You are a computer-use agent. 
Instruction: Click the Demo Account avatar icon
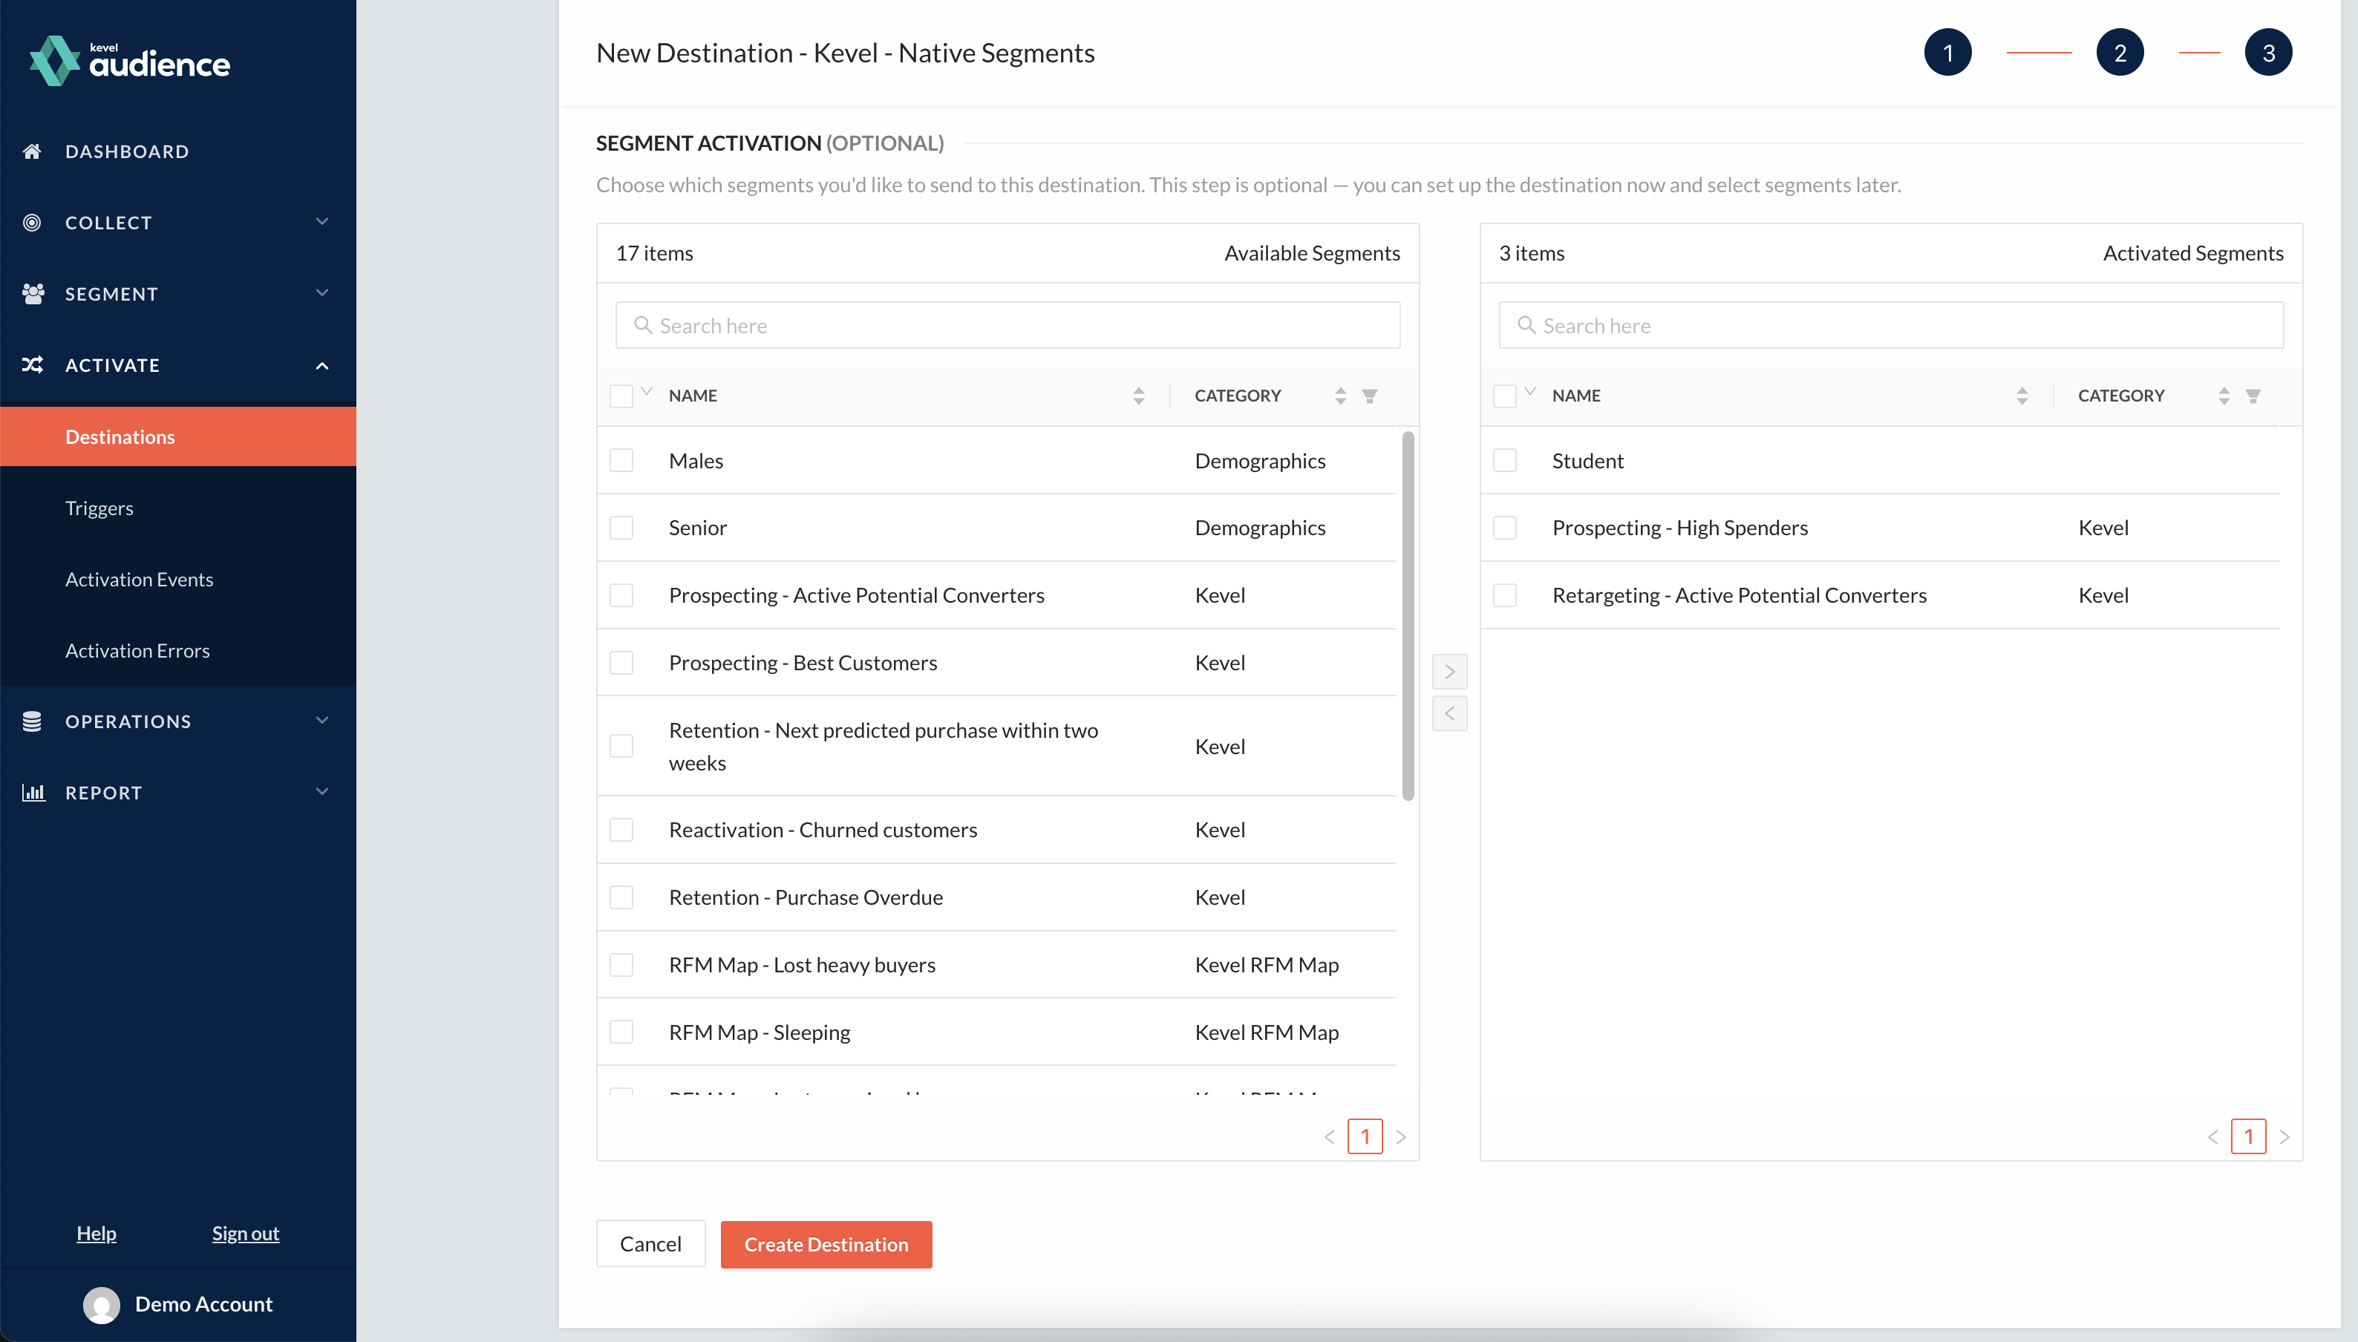coord(102,1304)
